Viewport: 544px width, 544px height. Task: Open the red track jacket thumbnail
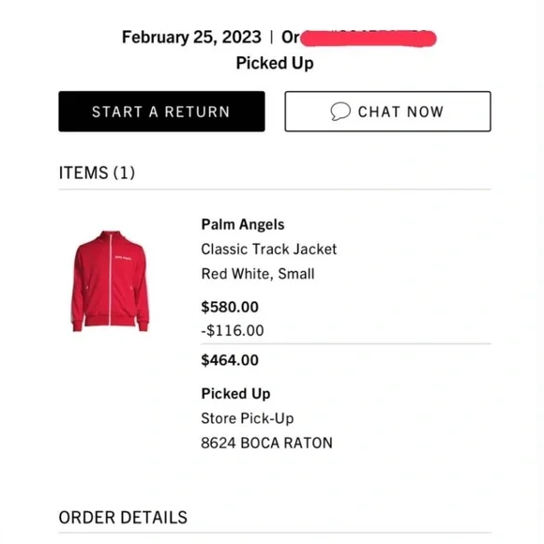click(x=111, y=281)
